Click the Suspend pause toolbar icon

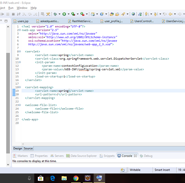[x=8, y=14]
